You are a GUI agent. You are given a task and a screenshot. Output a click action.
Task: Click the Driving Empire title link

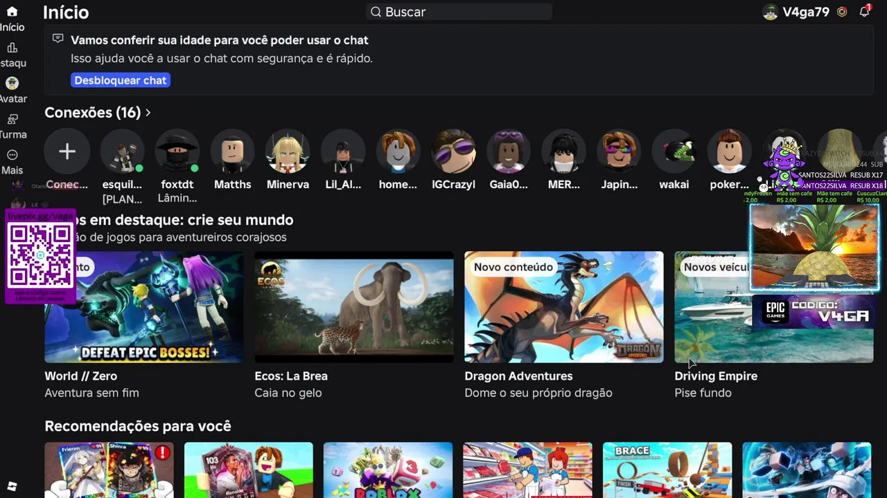(716, 376)
